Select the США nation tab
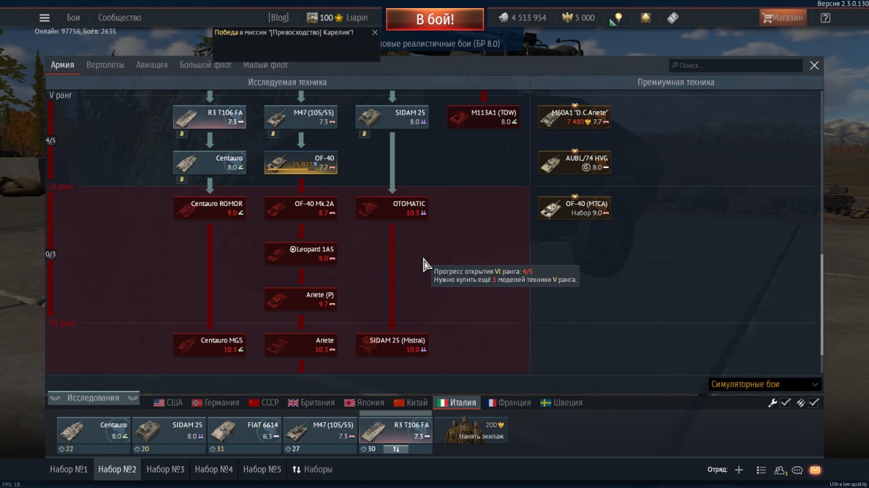Image resolution: width=869 pixels, height=488 pixels. tap(168, 403)
